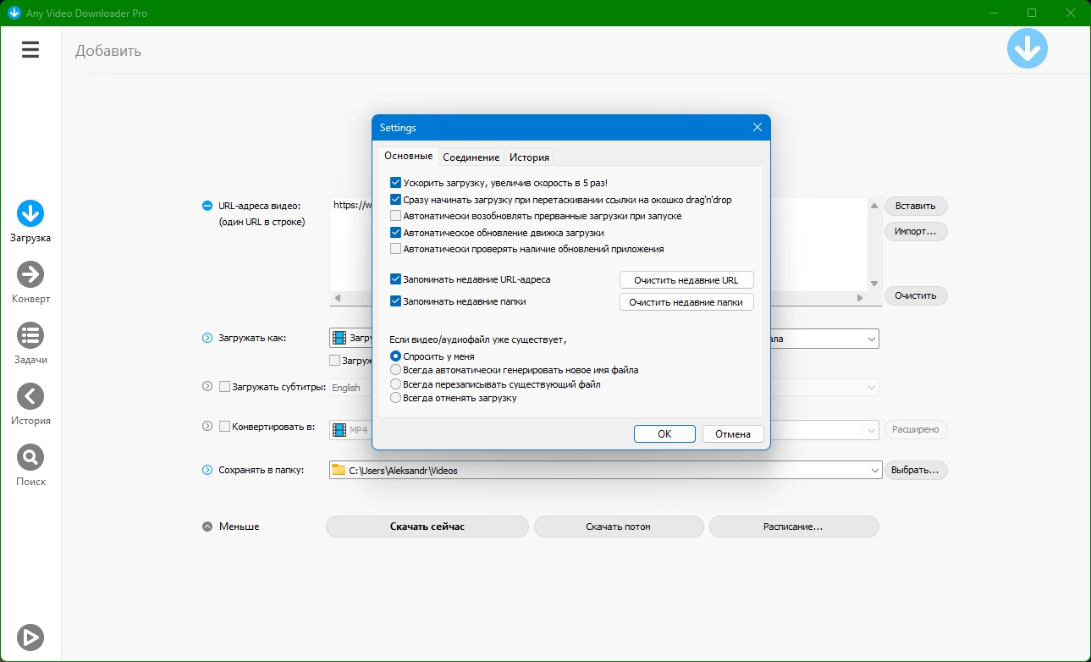Click the Расширено button
The image size is (1091, 662).
(916, 429)
